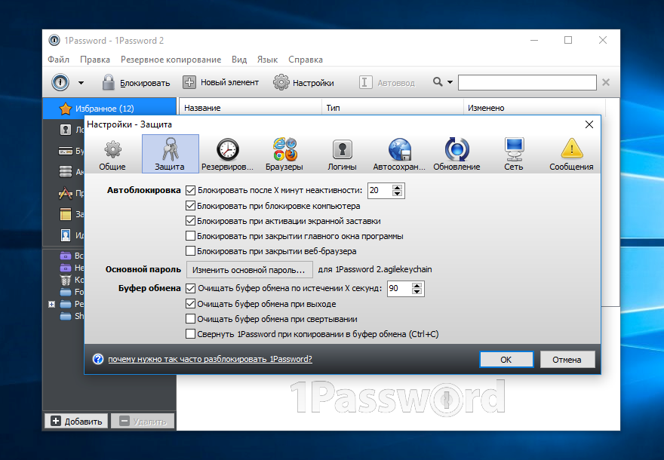This screenshot has width=664, height=460.
Task: Open the Файл menu
Action: [x=58, y=60]
